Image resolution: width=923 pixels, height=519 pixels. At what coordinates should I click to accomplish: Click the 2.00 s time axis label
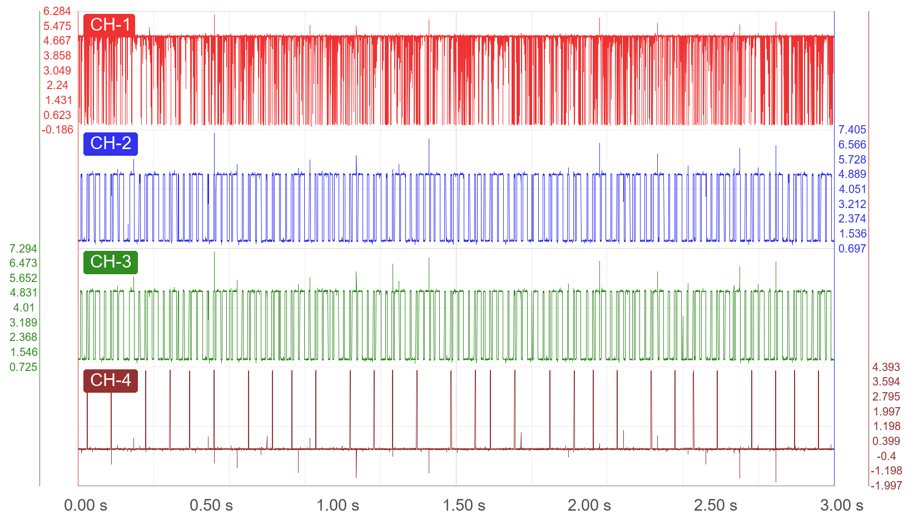[x=589, y=505]
